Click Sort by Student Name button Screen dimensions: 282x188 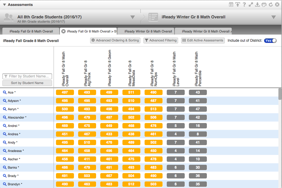(27, 83)
